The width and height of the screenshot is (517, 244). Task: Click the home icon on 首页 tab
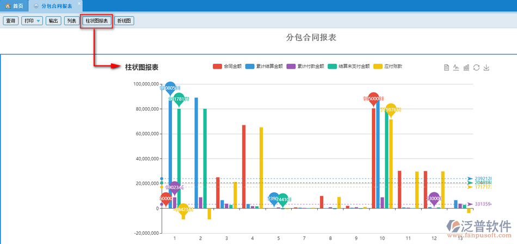tap(8, 6)
